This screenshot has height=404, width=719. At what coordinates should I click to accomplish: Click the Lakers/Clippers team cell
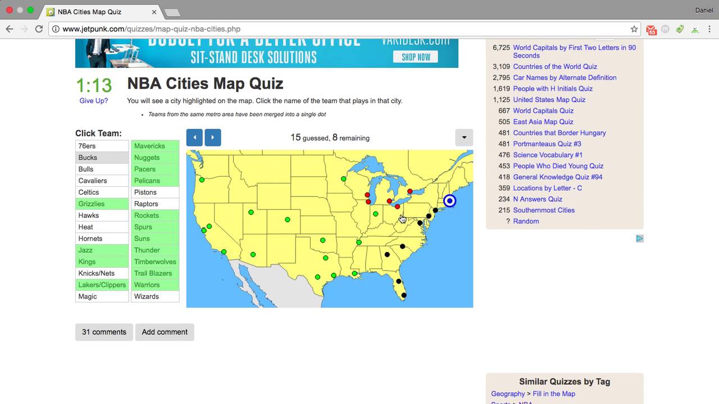pos(102,285)
